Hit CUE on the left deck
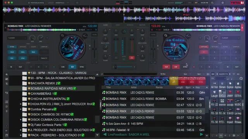 pos(63,67)
